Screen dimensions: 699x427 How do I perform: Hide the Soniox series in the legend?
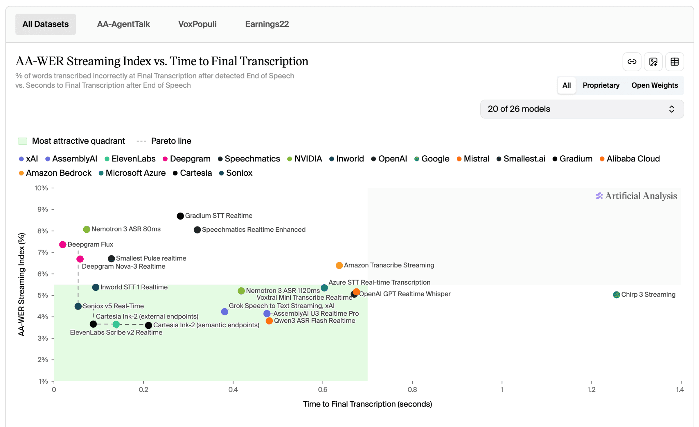click(x=236, y=173)
